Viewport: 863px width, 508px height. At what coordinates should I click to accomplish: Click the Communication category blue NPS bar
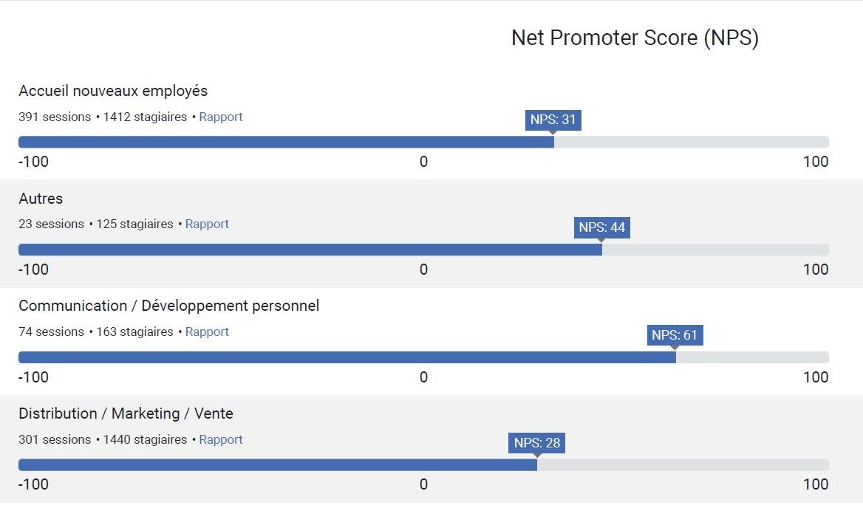347,357
